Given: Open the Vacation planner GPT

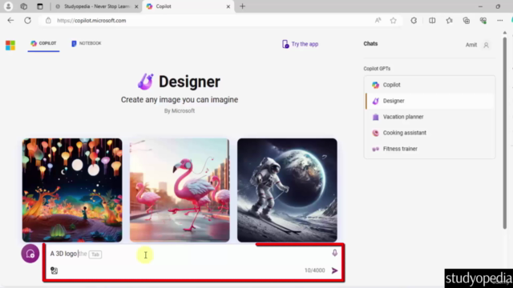Looking at the screenshot, I should tap(430, 117).
